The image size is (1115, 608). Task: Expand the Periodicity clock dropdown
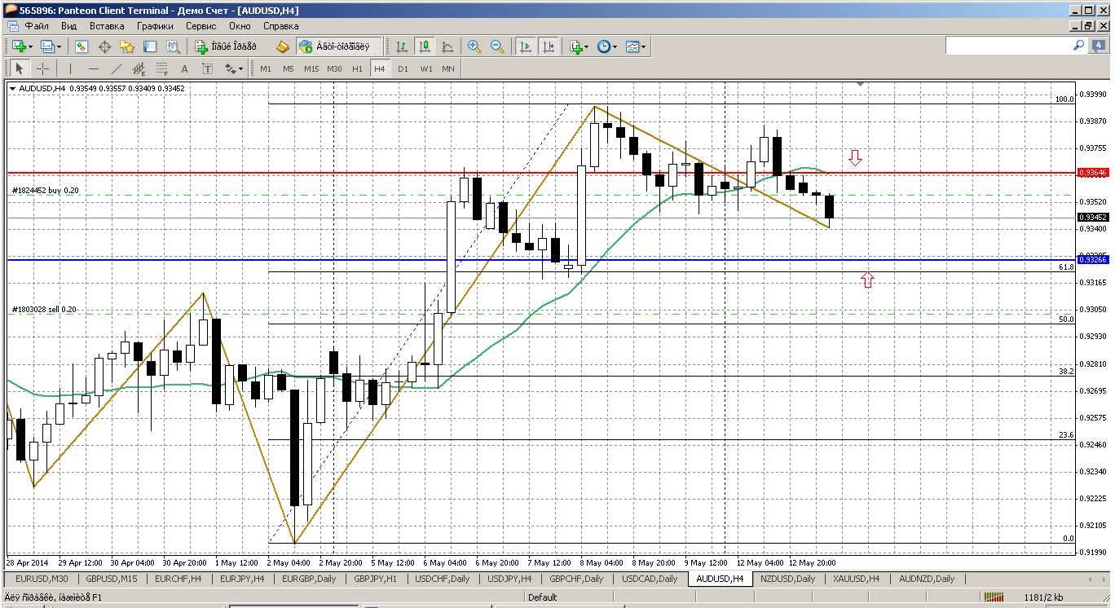pyautogui.click(x=615, y=47)
